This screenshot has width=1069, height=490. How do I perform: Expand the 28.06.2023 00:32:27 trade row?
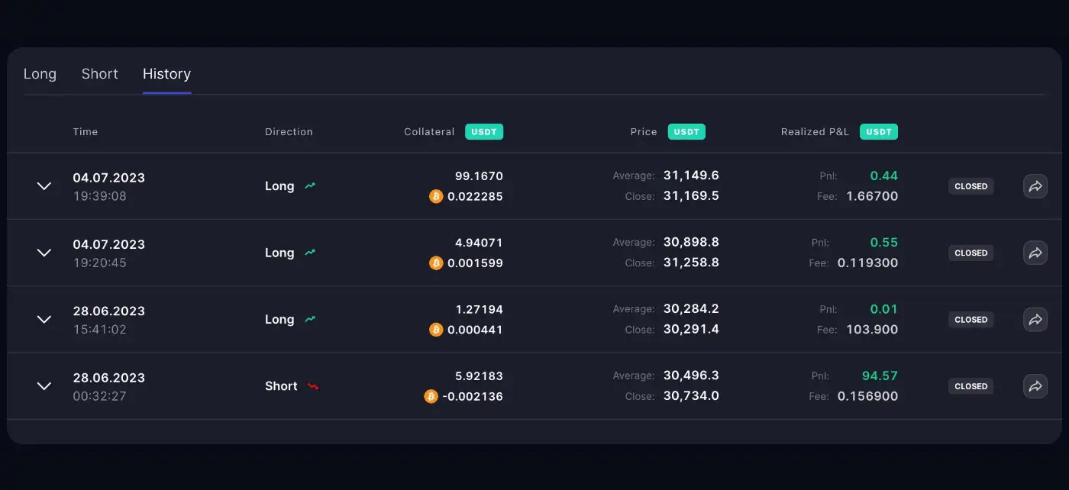click(44, 386)
